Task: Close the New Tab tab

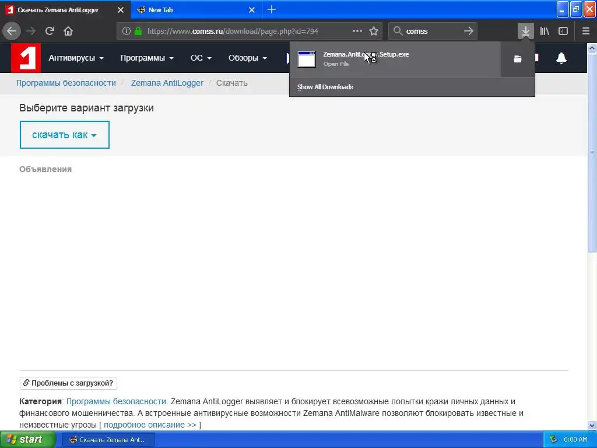Action: point(252,10)
